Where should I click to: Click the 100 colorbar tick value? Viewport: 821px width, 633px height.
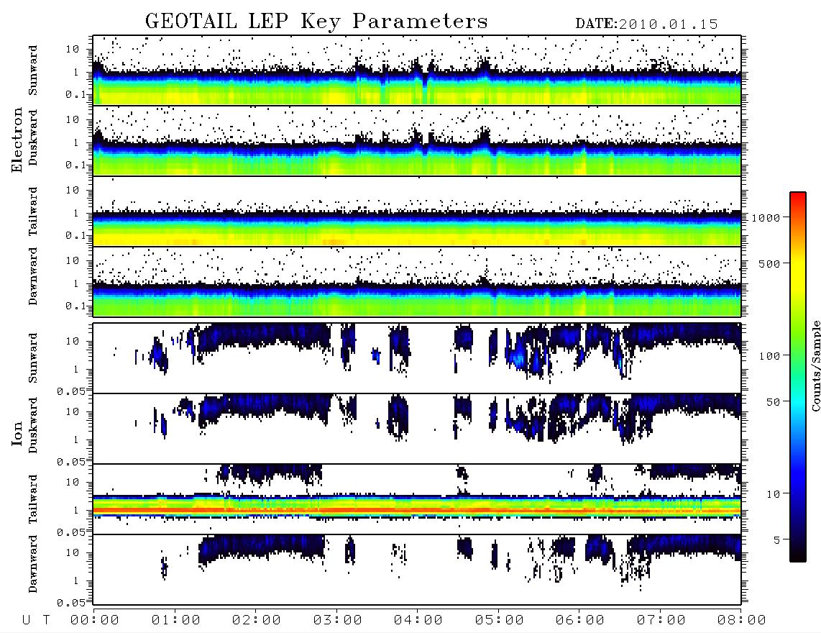pyautogui.click(x=770, y=356)
